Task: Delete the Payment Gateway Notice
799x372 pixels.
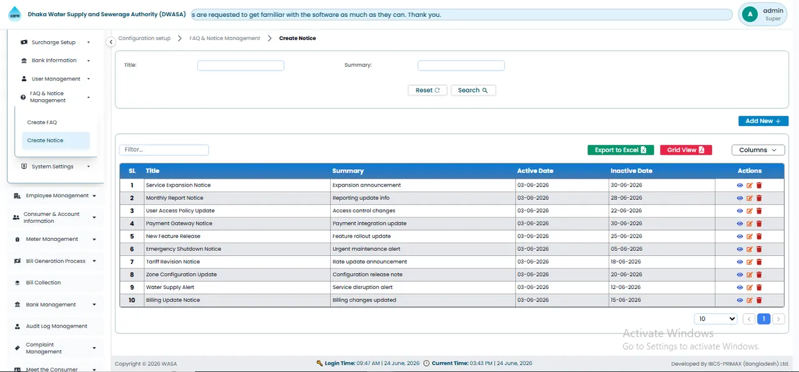Action: tap(759, 223)
